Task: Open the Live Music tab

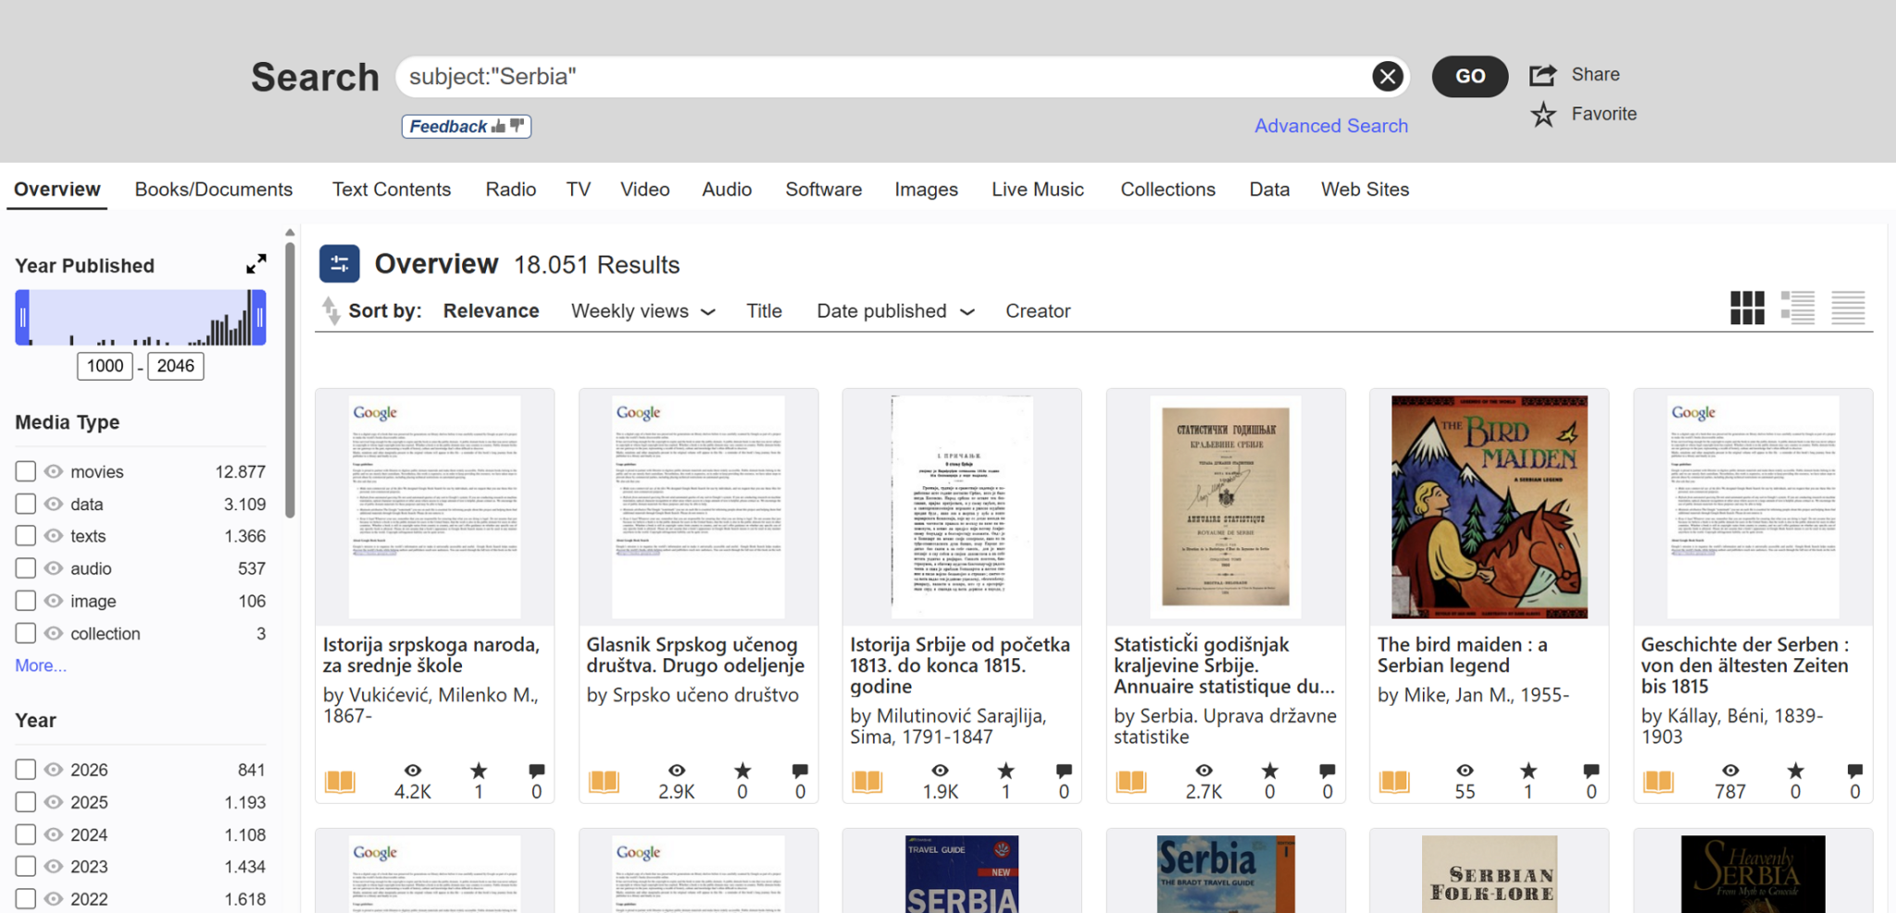Action: click(x=1037, y=189)
